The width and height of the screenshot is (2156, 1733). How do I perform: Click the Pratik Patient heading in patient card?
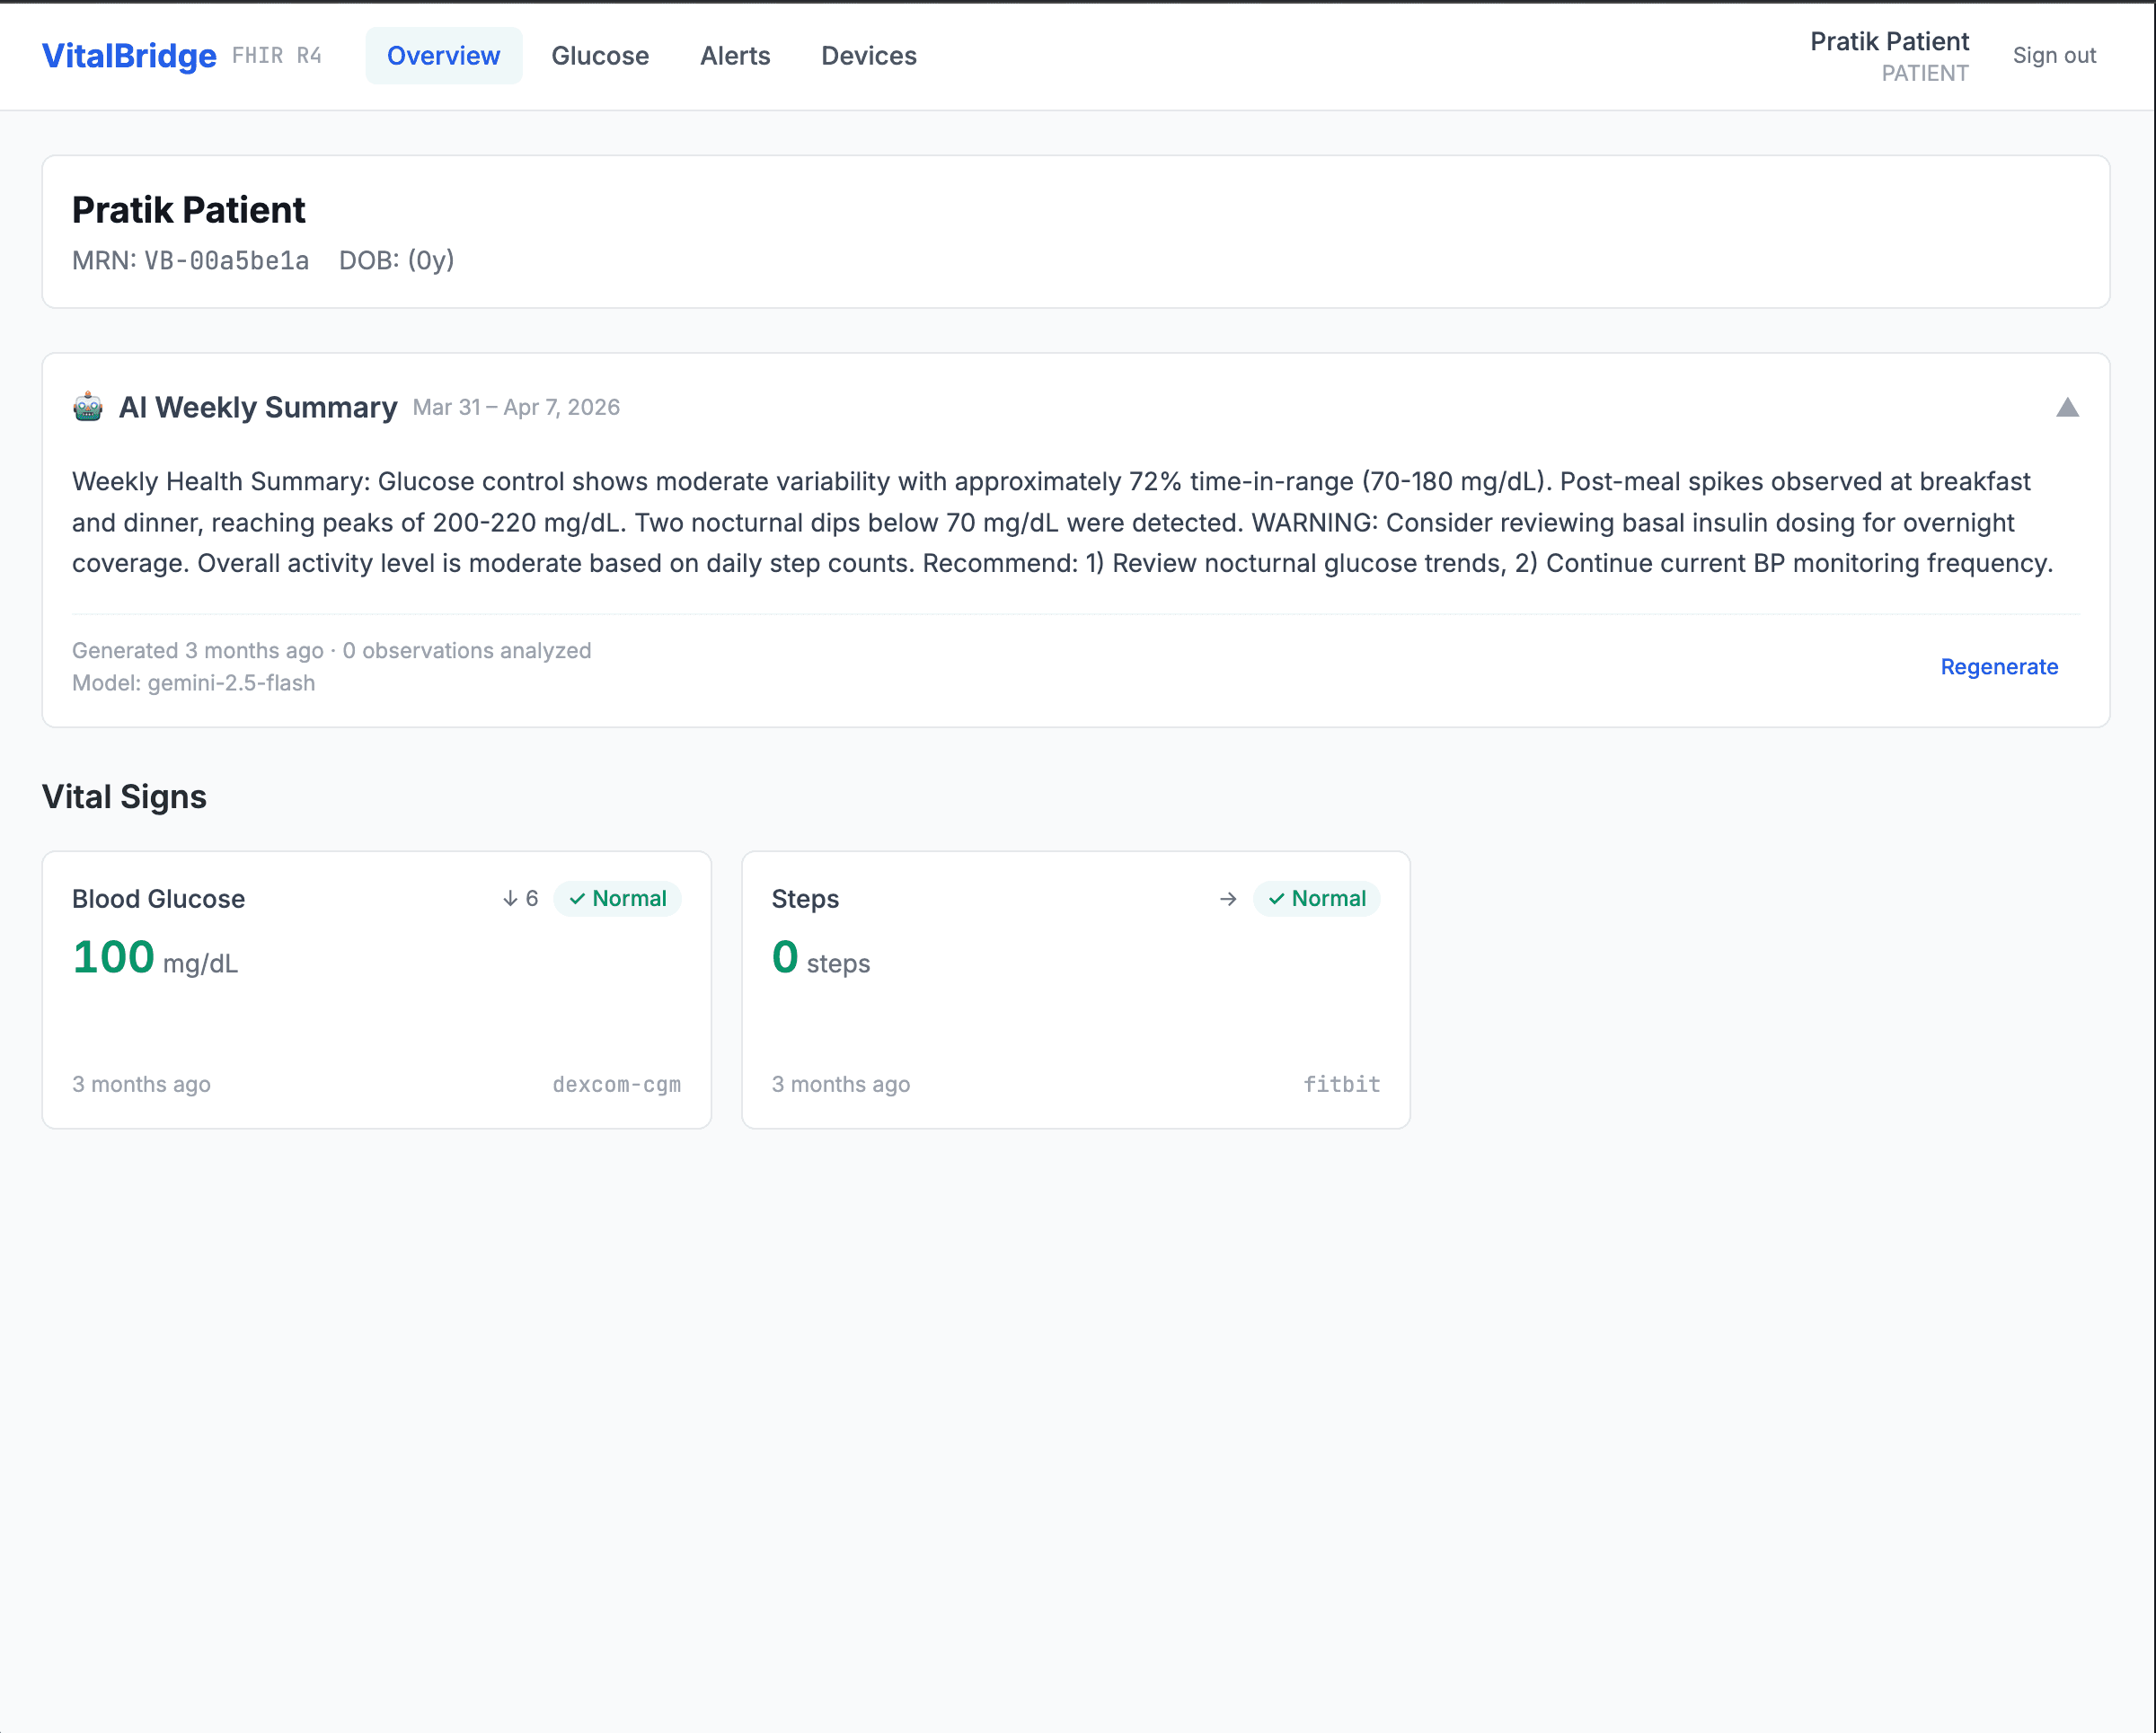[x=189, y=210]
